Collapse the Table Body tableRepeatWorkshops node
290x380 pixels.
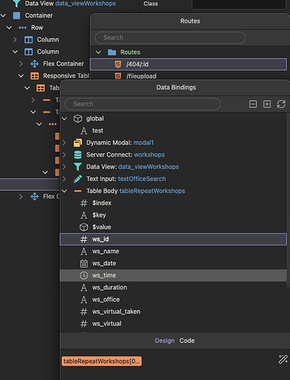[65, 191]
